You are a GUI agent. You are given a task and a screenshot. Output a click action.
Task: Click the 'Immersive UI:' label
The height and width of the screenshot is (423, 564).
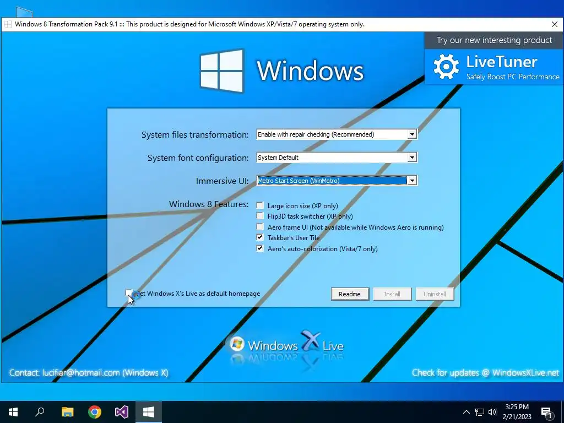click(x=222, y=181)
